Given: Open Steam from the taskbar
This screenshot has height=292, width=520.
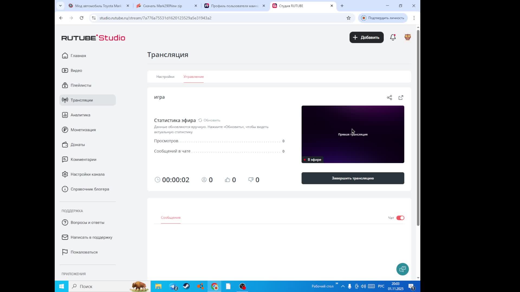Looking at the screenshot, I should pyautogui.click(x=186, y=286).
